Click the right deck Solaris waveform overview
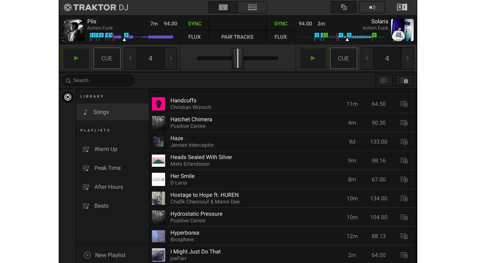Screen dimensions: 477x263 coord(341,37)
